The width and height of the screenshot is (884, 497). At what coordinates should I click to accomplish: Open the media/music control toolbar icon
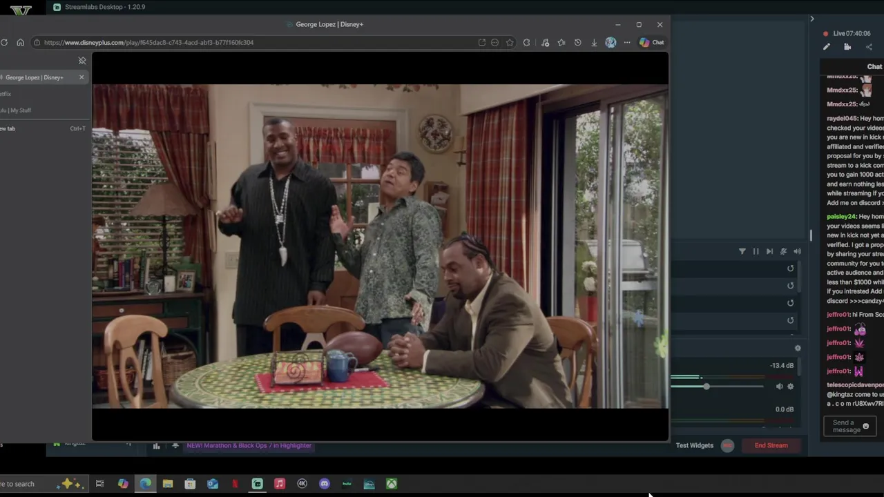[x=545, y=42]
